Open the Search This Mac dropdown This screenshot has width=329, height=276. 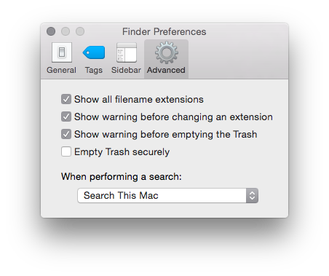167,195
